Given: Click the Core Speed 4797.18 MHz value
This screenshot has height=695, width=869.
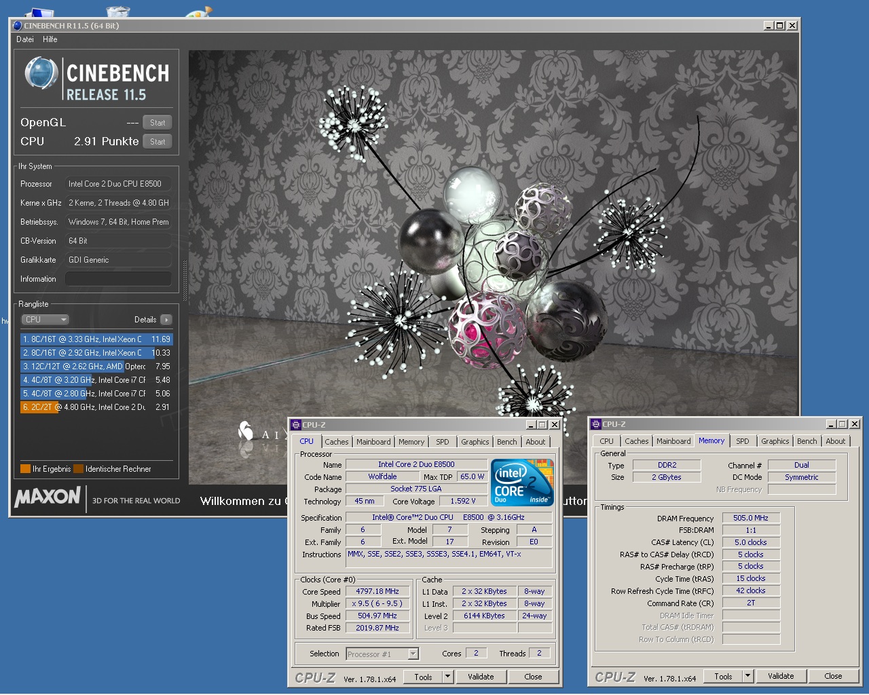Looking at the screenshot, I should (x=377, y=592).
